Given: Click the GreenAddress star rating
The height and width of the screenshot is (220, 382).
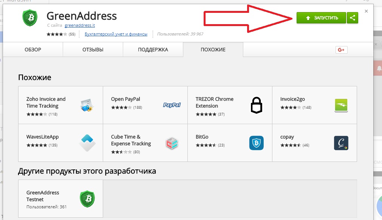Looking at the screenshot, I should 57,34.
